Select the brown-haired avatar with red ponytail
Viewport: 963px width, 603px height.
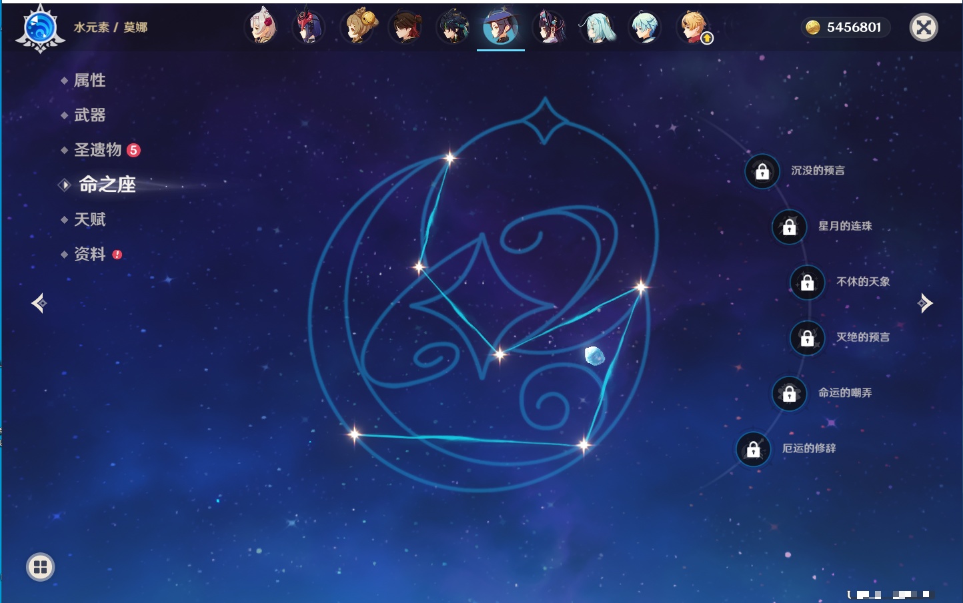coord(405,27)
